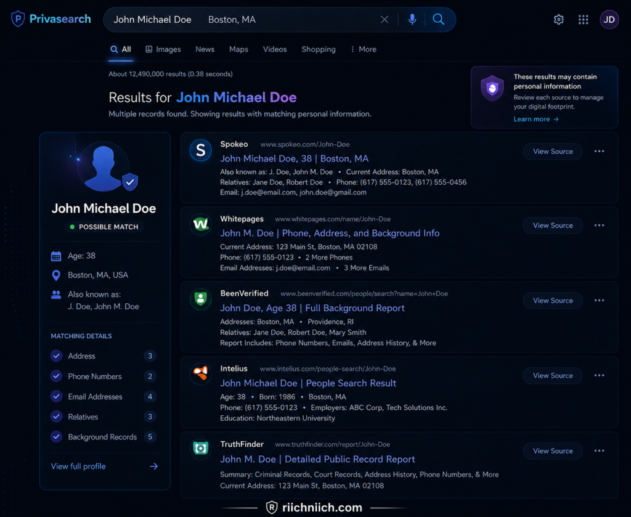
Task: Click the POSSIBLE MATCH status badge
Action: click(x=104, y=227)
